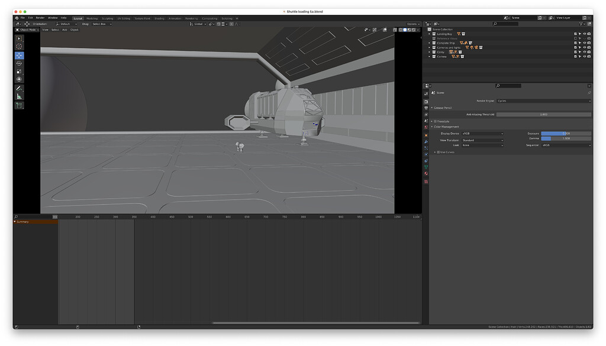Screen dimensions: 606x346
Task: Open the Look dropdown
Action: [x=482, y=145]
